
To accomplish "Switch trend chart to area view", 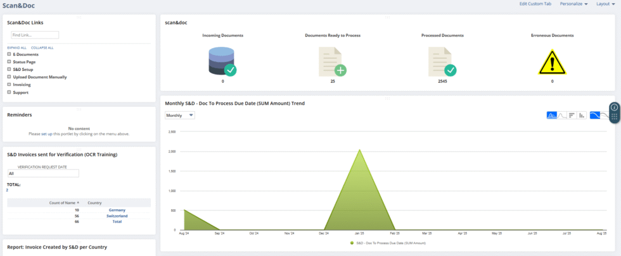I will pyautogui.click(x=552, y=115).
